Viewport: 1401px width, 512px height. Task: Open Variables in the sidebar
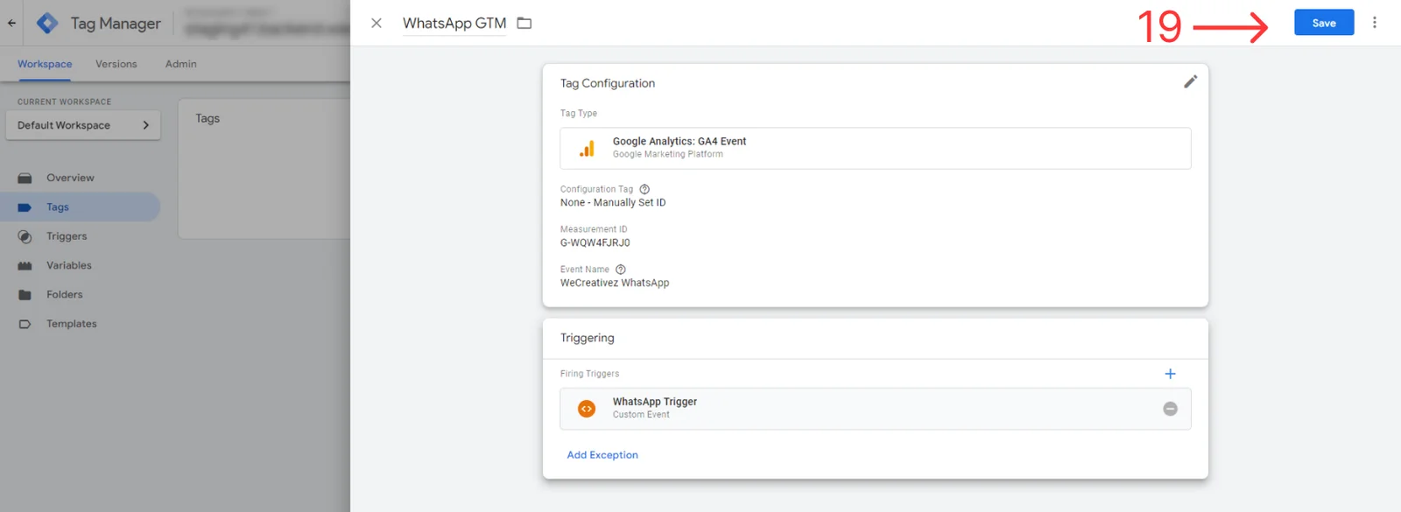[x=68, y=265]
